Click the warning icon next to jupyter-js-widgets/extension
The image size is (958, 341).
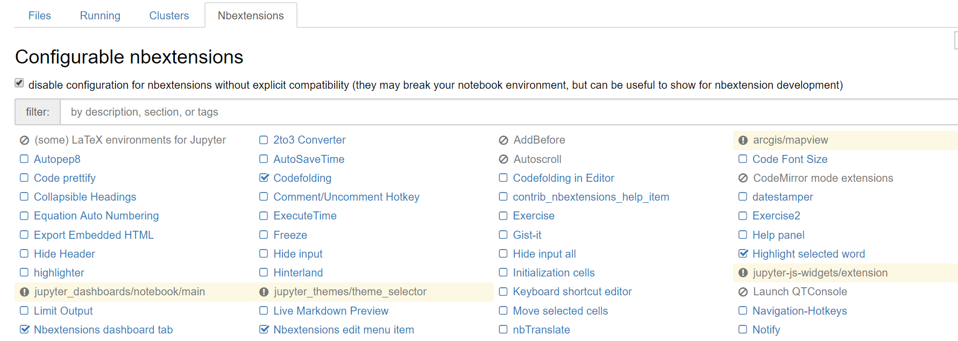pos(743,273)
